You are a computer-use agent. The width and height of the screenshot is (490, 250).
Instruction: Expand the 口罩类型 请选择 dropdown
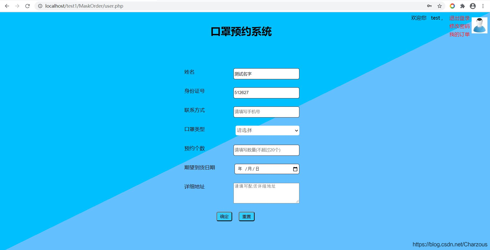[x=267, y=130]
